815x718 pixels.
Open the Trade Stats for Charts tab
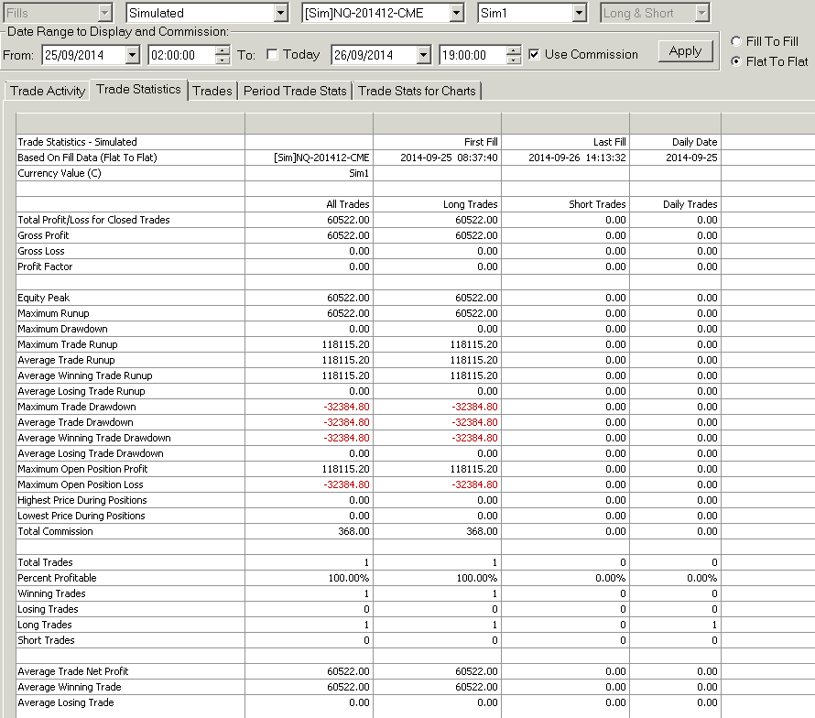417,91
